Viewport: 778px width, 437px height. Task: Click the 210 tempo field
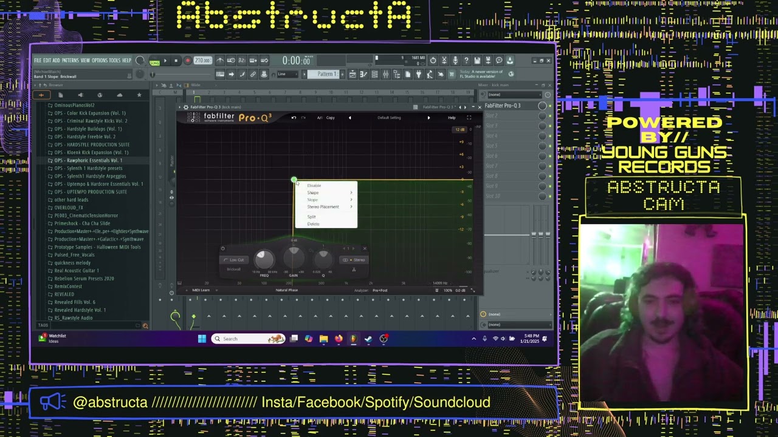tap(202, 61)
